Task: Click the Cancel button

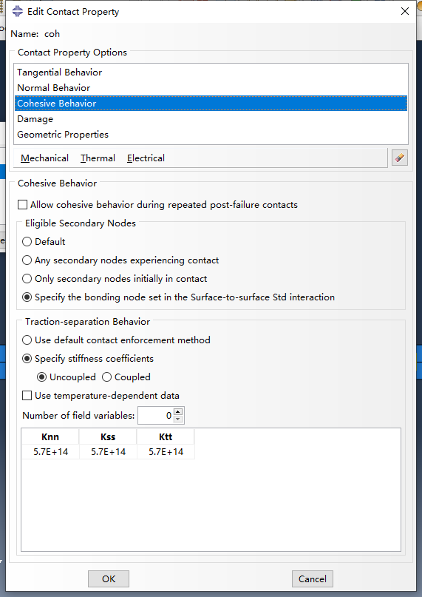Action: pos(313,579)
